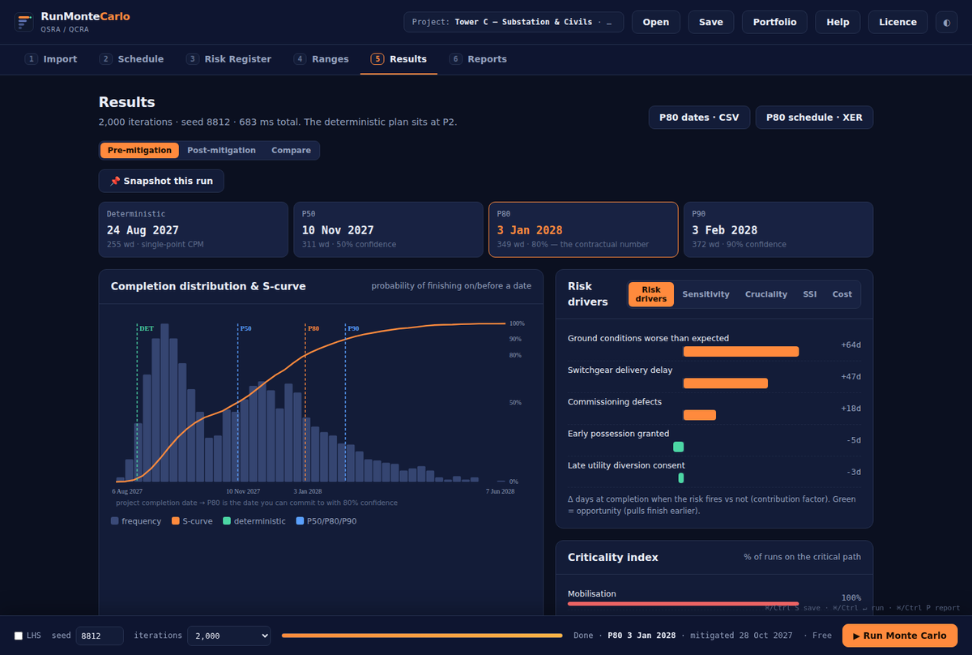This screenshot has width=972, height=655.
Task: Switch to the SSI tab
Action: point(809,294)
